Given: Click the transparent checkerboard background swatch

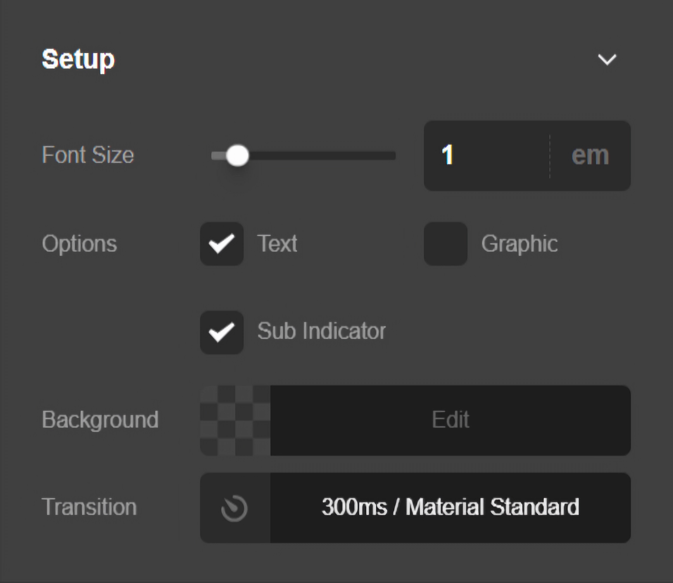Looking at the screenshot, I should [x=235, y=420].
